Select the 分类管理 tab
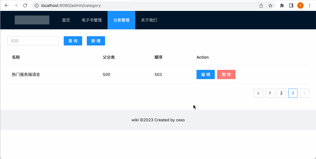Image resolution: width=316 pixels, height=159 pixels. coord(121,20)
